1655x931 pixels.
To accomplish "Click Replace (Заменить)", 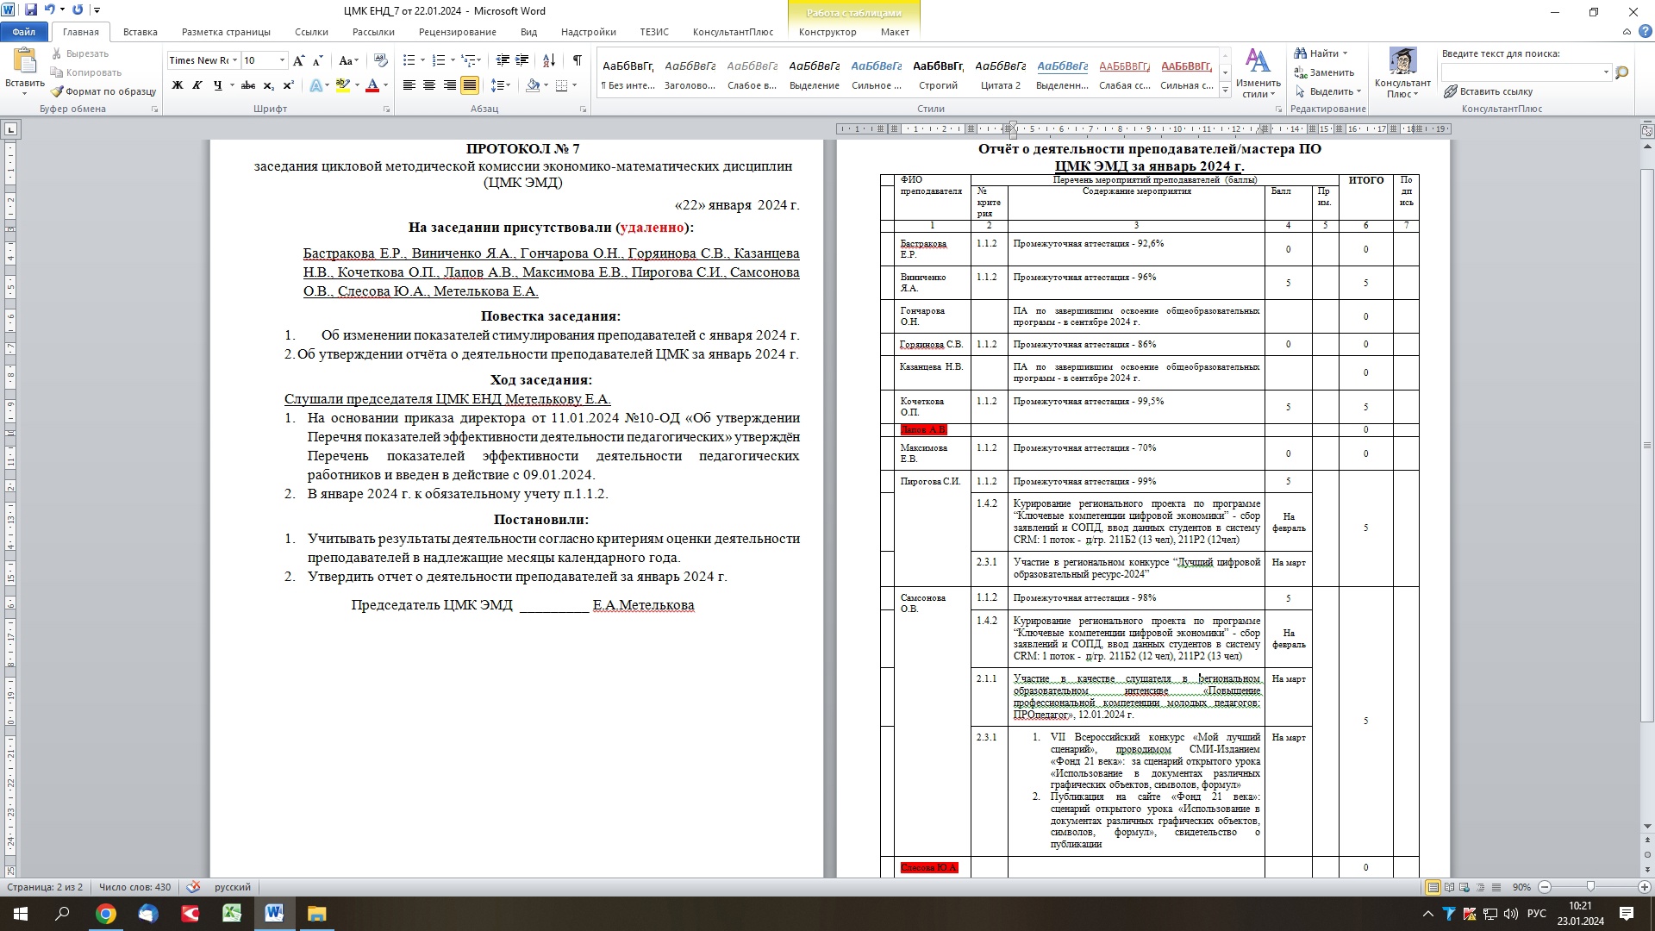I will [1324, 72].
